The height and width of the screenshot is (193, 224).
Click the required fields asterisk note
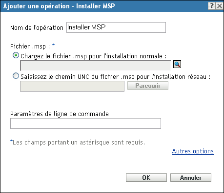click(x=78, y=143)
